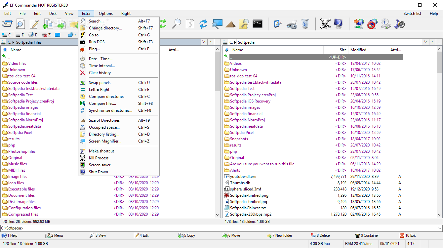Select drive C button

pyautogui.click(x=7, y=35)
